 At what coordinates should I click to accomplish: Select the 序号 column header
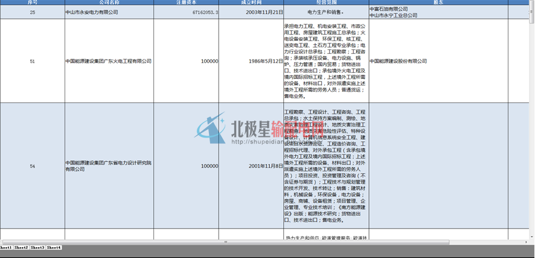(x=33, y=2)
